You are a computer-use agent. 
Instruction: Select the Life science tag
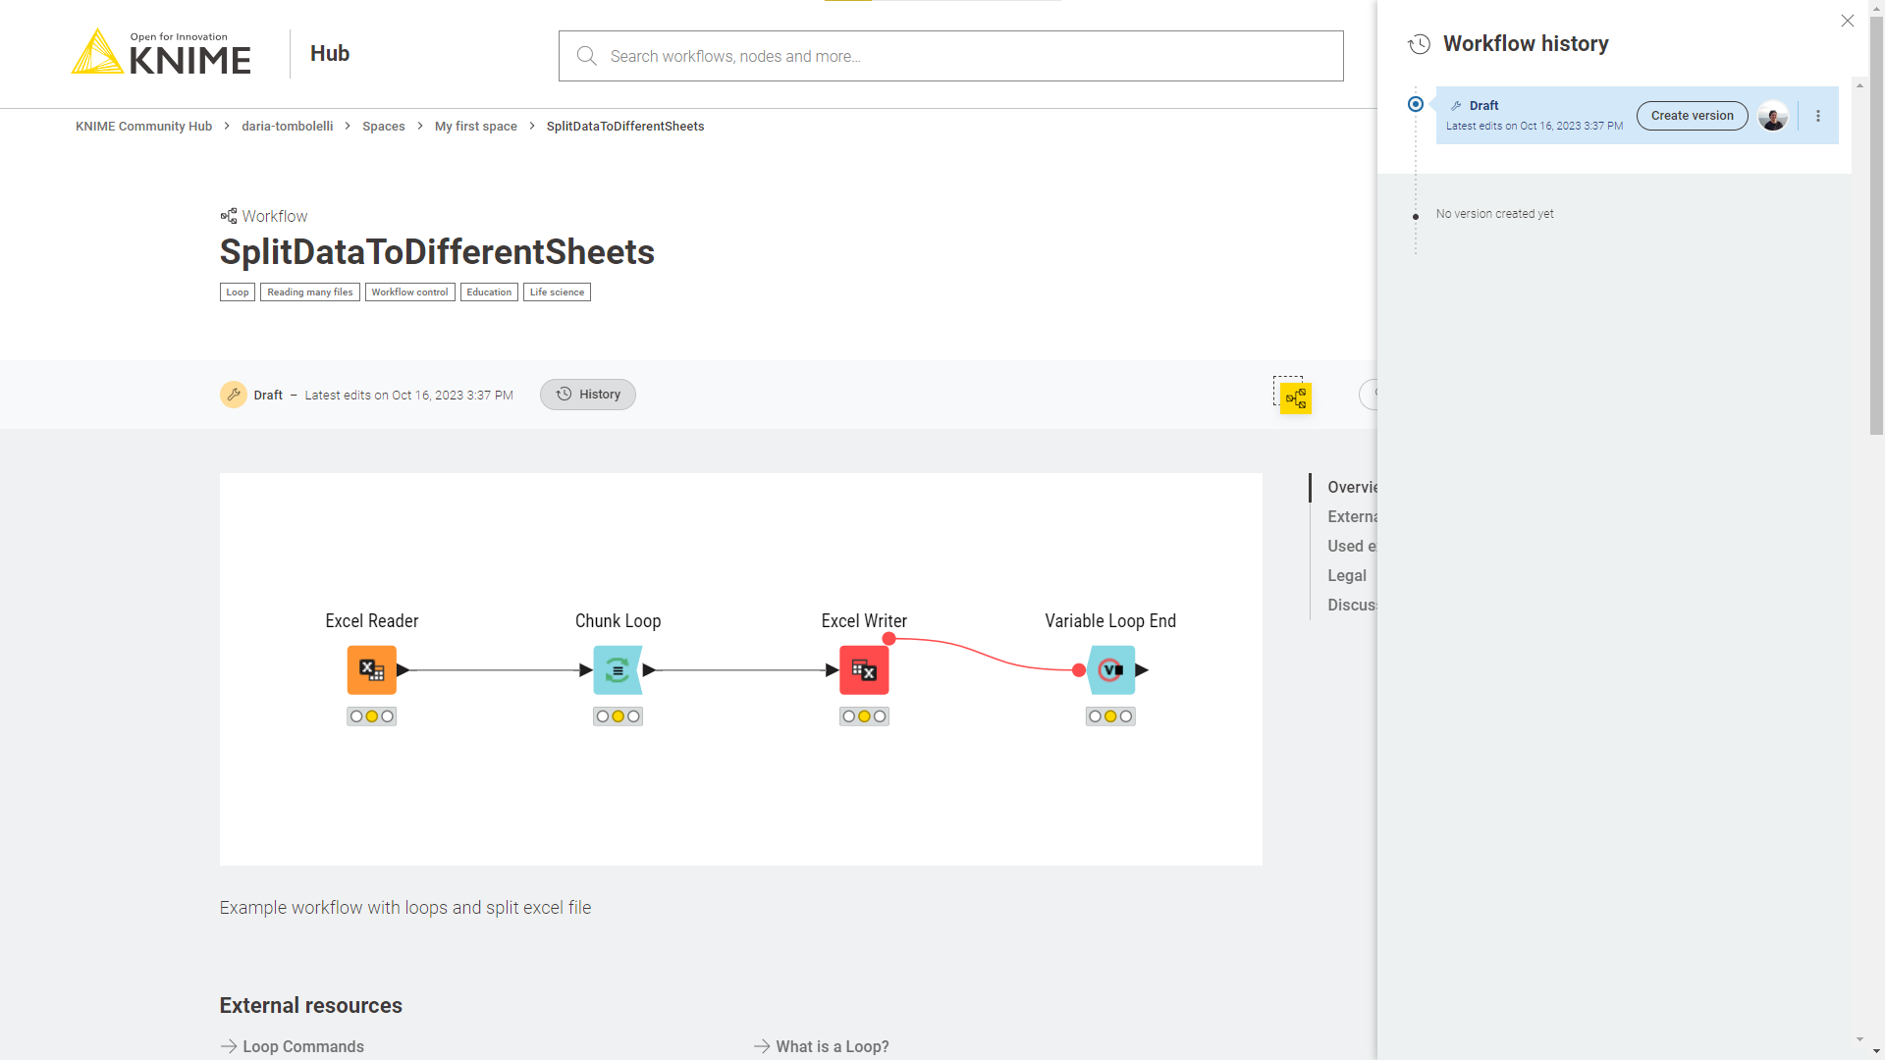557,292
